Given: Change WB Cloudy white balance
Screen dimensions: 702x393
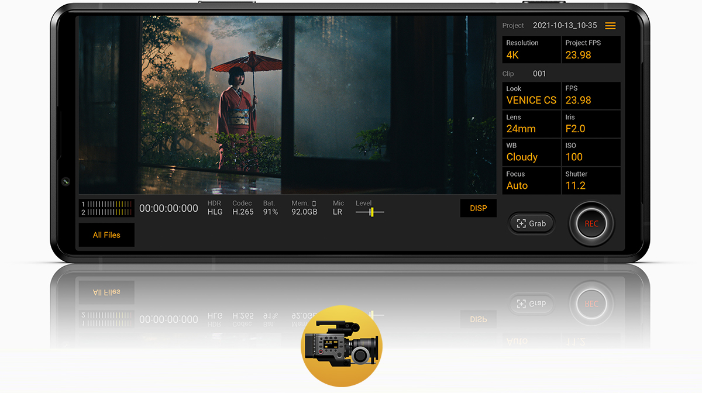Looking at the screenshot, I should (x=531, y=152).
